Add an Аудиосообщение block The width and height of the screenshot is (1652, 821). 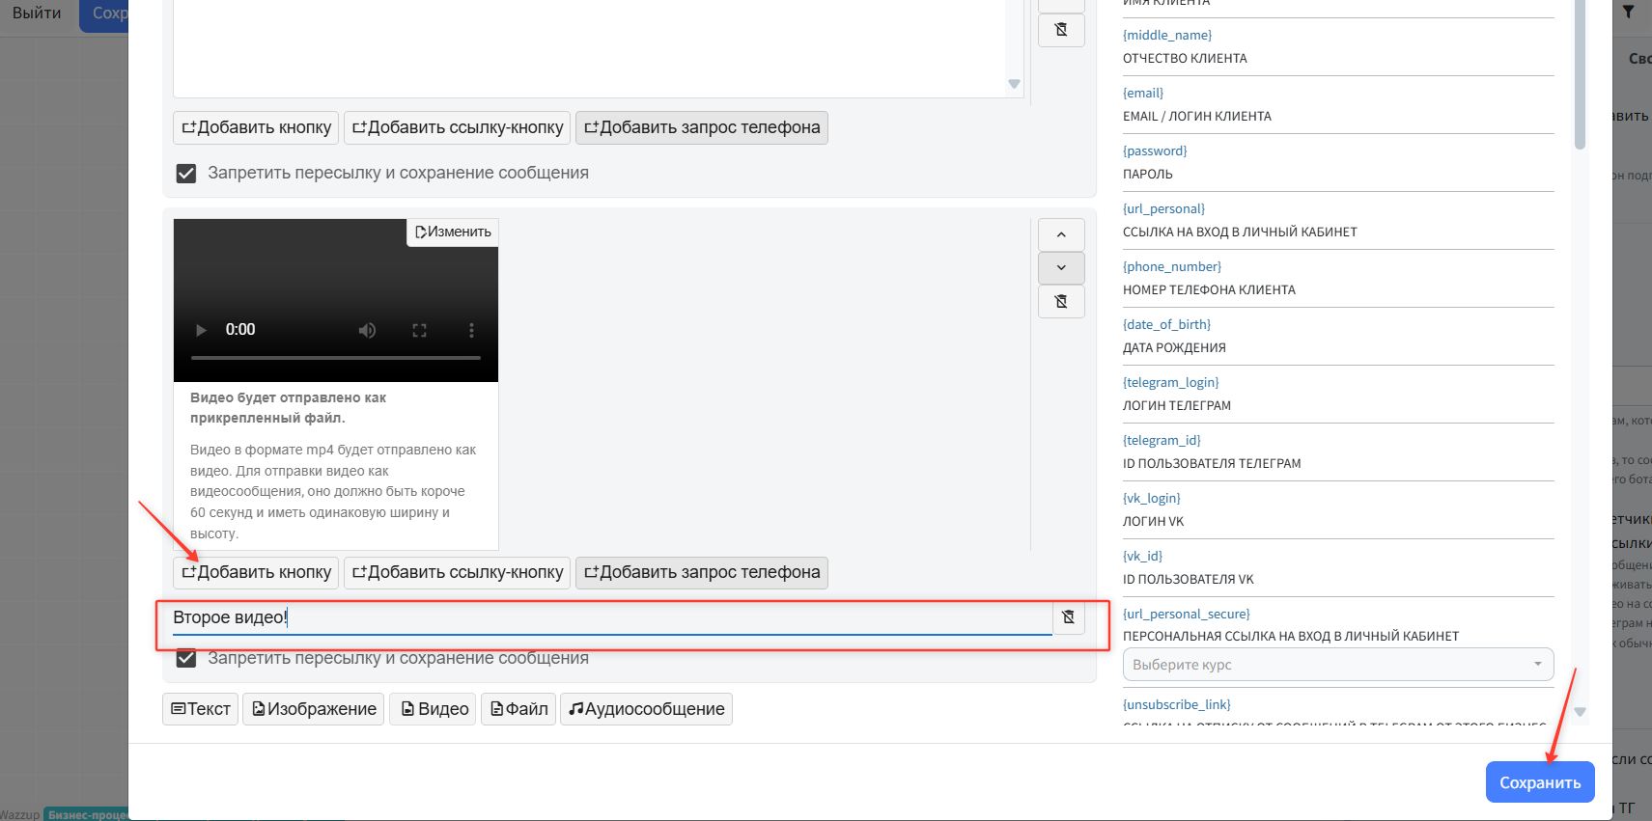[646, 709]
